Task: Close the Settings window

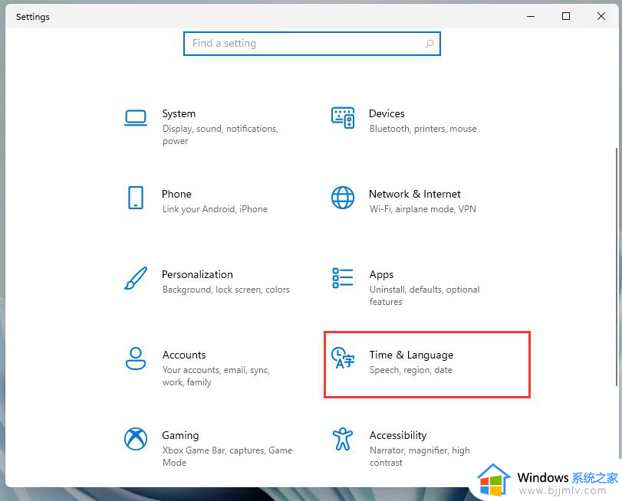Action: click(x=601, y=16)
